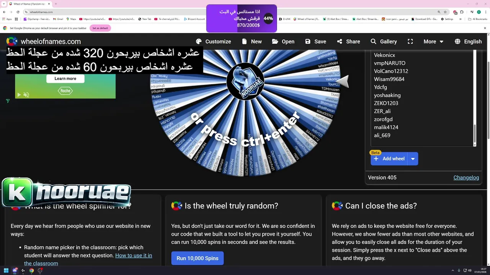
Task: Open Discord from the taskbar
Action: coord(15,270)
